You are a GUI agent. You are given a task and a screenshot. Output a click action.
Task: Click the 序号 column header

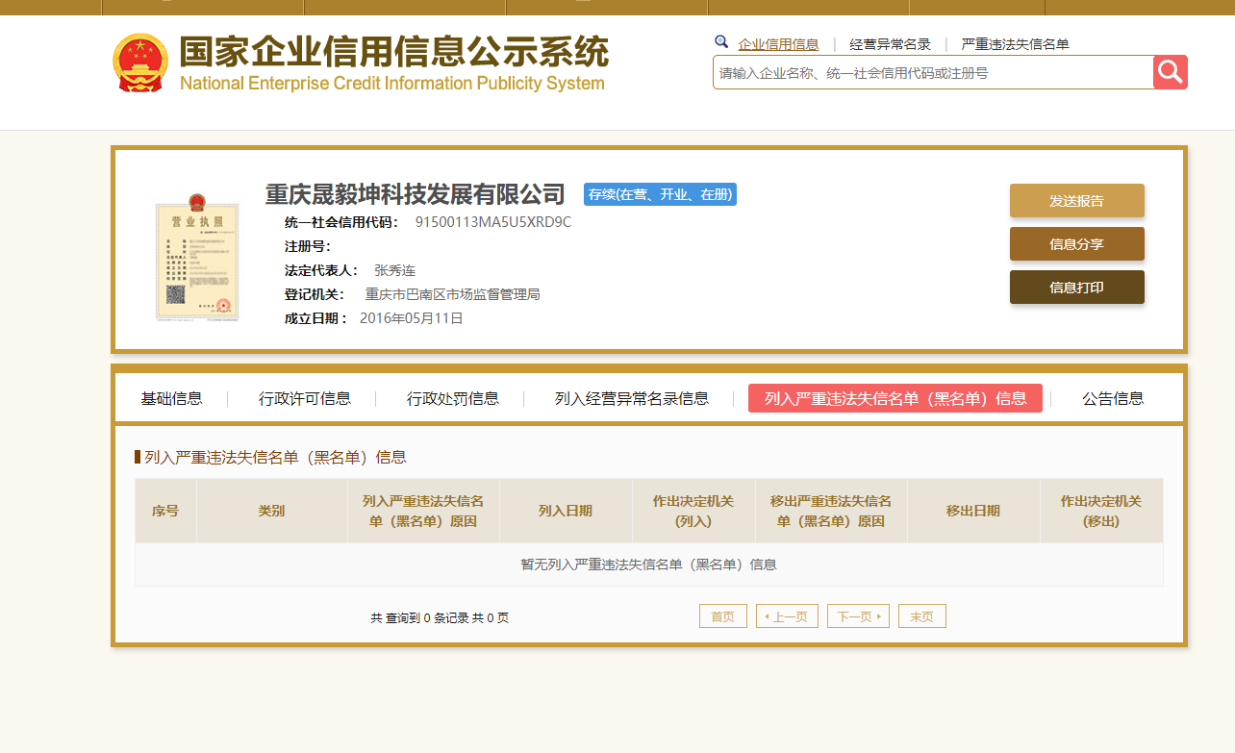pyautogui.click(x=165, y=511)
